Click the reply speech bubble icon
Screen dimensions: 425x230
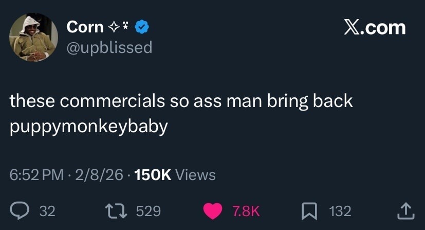coord(20,210)
